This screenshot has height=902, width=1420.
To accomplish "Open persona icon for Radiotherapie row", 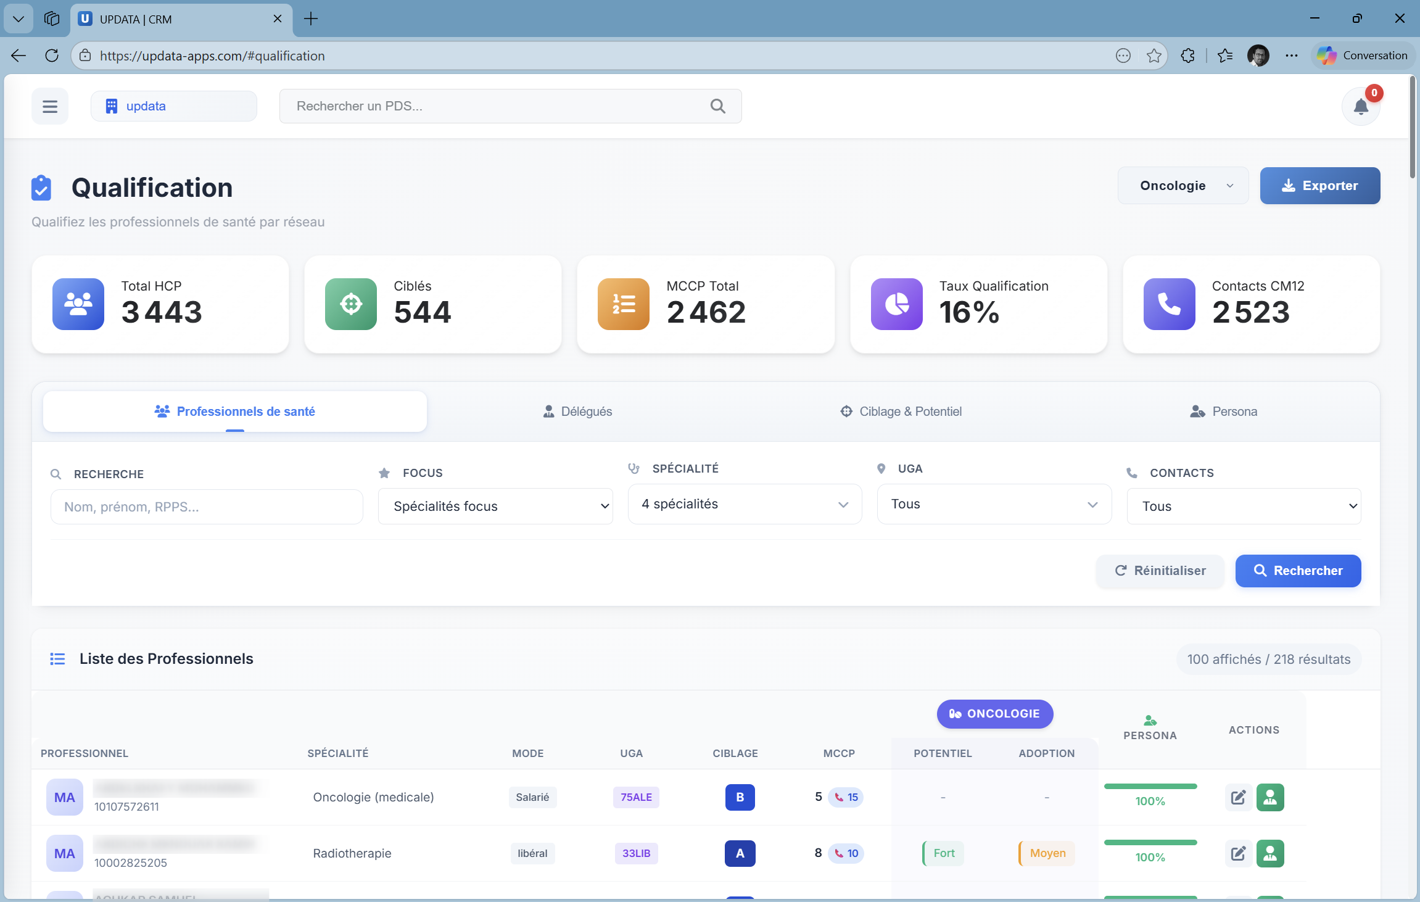I will tap(1270, 853).
